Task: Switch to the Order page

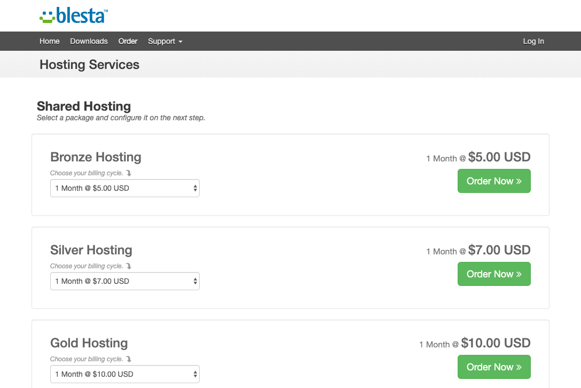Action: [x=128, y=41]
